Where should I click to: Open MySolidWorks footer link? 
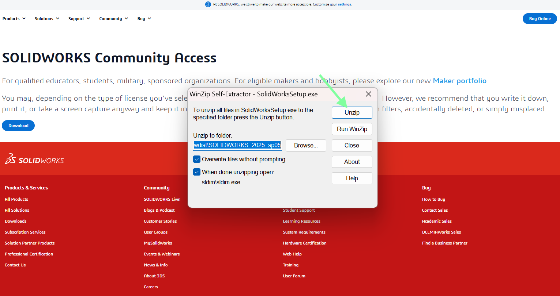158,243
